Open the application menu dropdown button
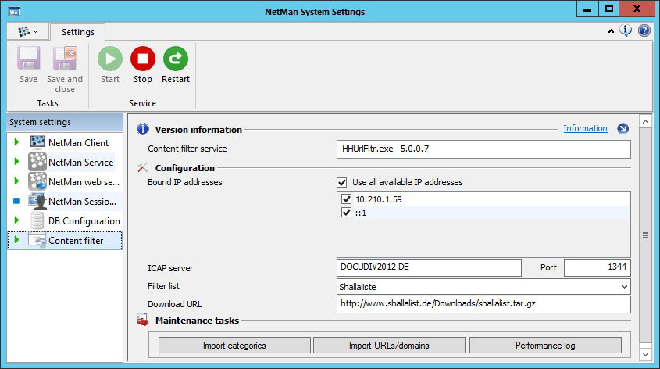Viewport: 660px width, 369px height. tap(28, 32)
